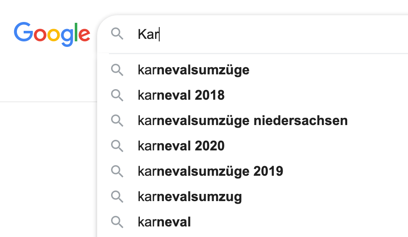Screen dimensions: 408x237
Task: Click the search icon beside 'karneval 2020'
Action: [x=117, y=146]
